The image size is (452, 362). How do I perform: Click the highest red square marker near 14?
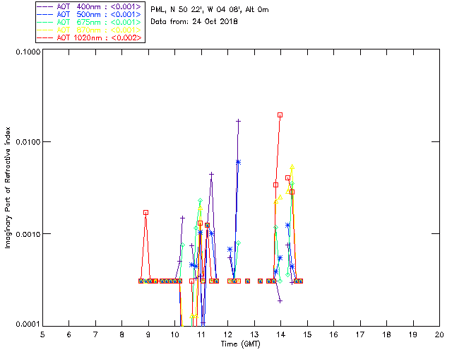(x=280, y=115)
